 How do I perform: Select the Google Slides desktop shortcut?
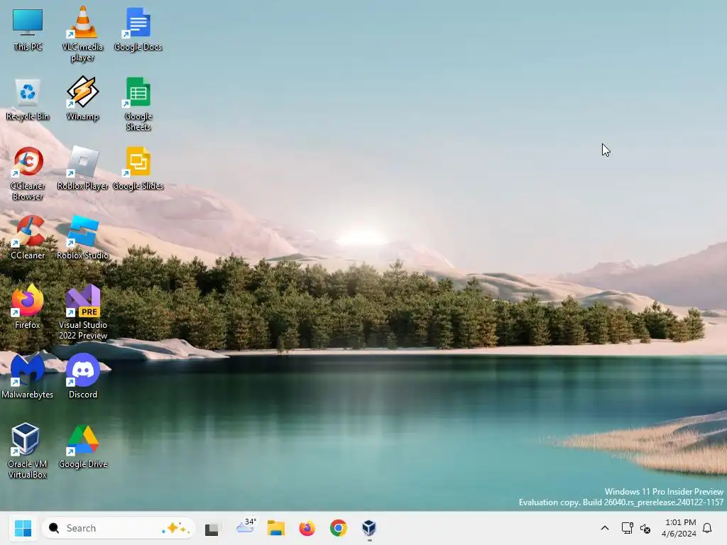(138, 168)
